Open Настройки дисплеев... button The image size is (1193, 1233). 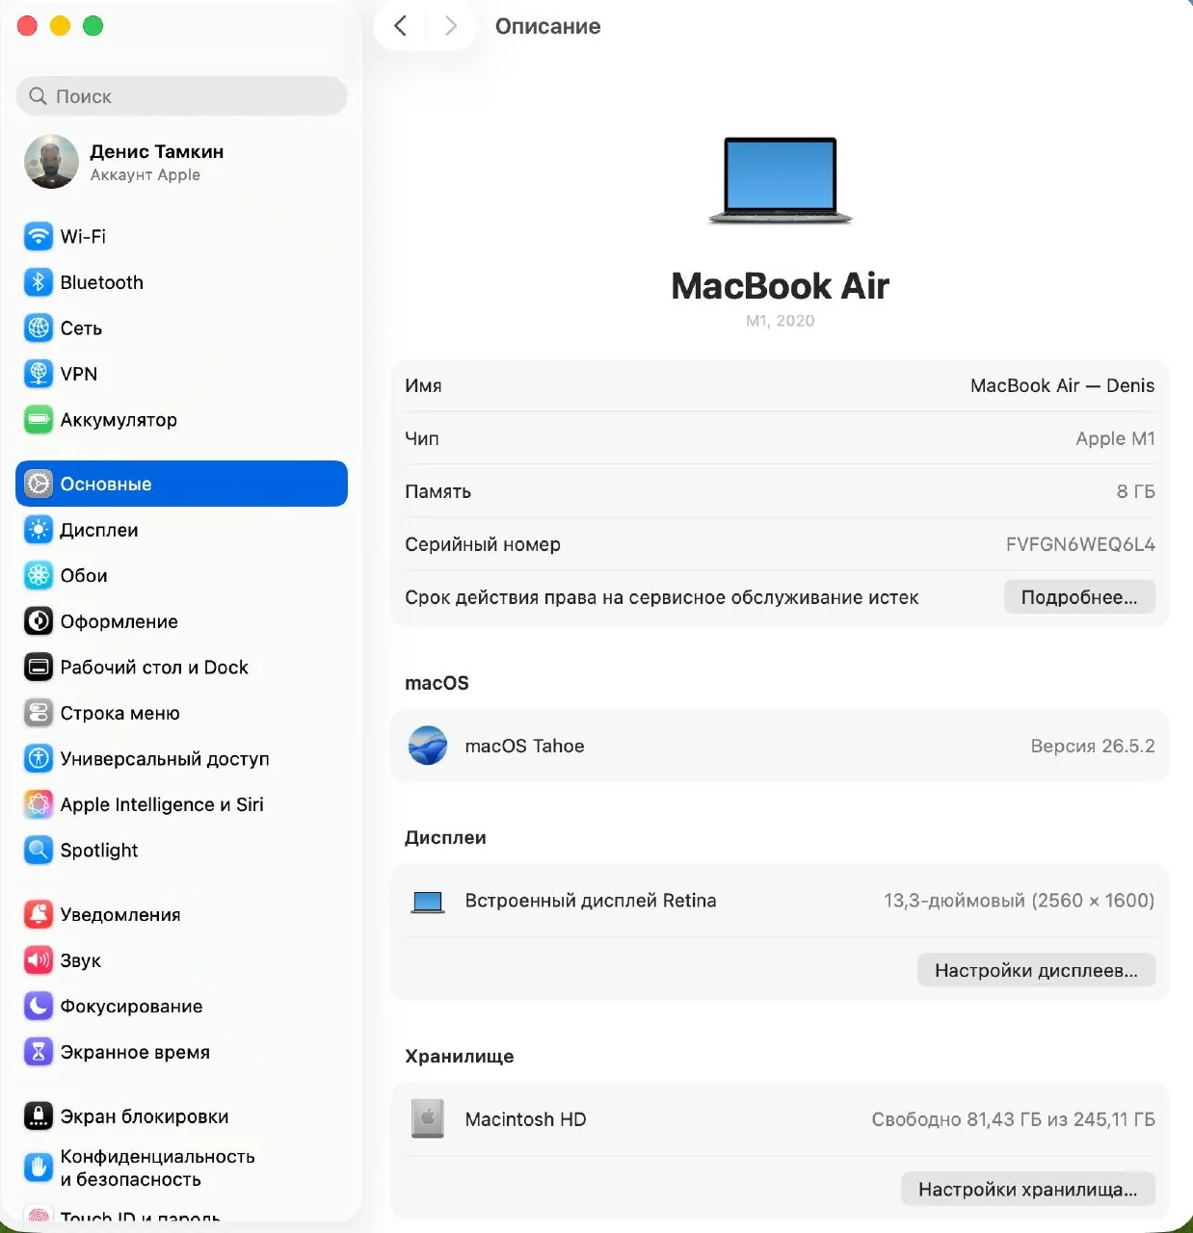[x=1036, y=970]
